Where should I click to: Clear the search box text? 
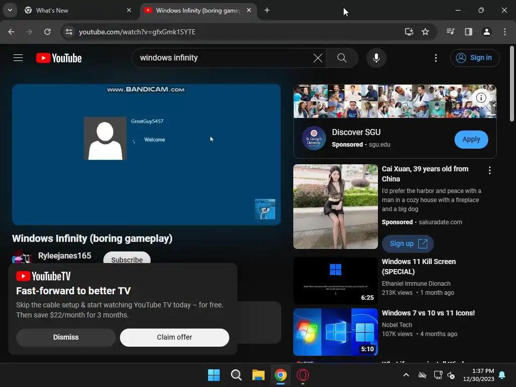point(318,58)
